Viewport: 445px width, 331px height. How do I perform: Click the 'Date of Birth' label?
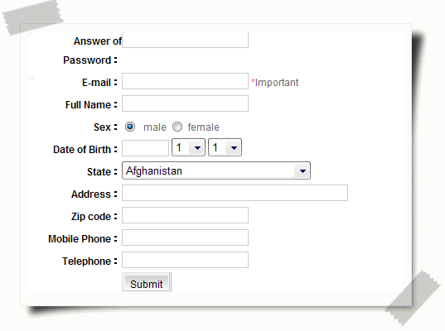(82, 149)
